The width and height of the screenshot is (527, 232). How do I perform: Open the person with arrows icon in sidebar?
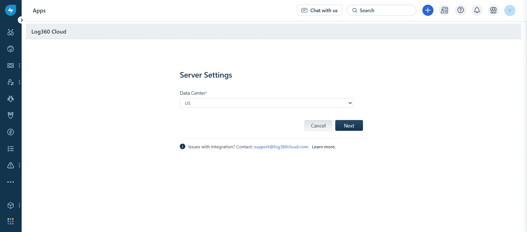tap(11, 82)
